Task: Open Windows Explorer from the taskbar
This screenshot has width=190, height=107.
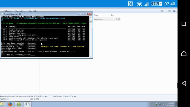Action: click(2, 104)
